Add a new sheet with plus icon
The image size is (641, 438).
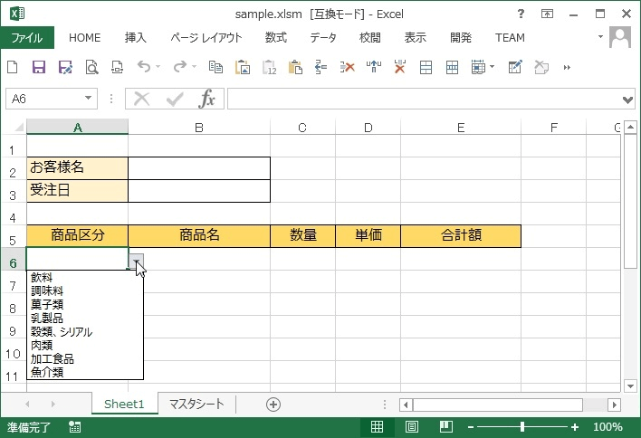pos(273,405)
